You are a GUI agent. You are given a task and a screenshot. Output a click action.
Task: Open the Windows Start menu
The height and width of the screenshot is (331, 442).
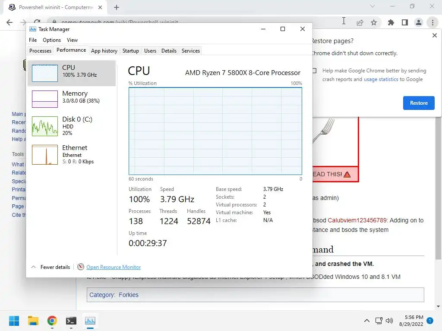[x=14, y=321]
